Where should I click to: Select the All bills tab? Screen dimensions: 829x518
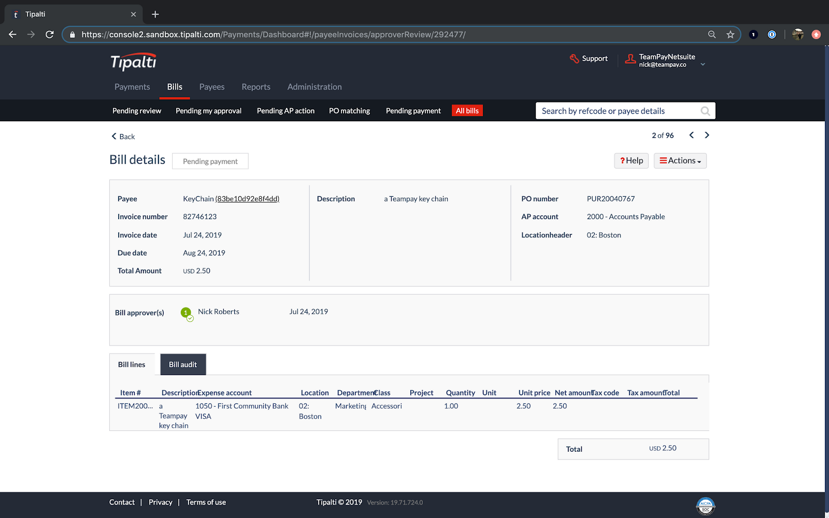pyautogui.click(x=467, y=111)
